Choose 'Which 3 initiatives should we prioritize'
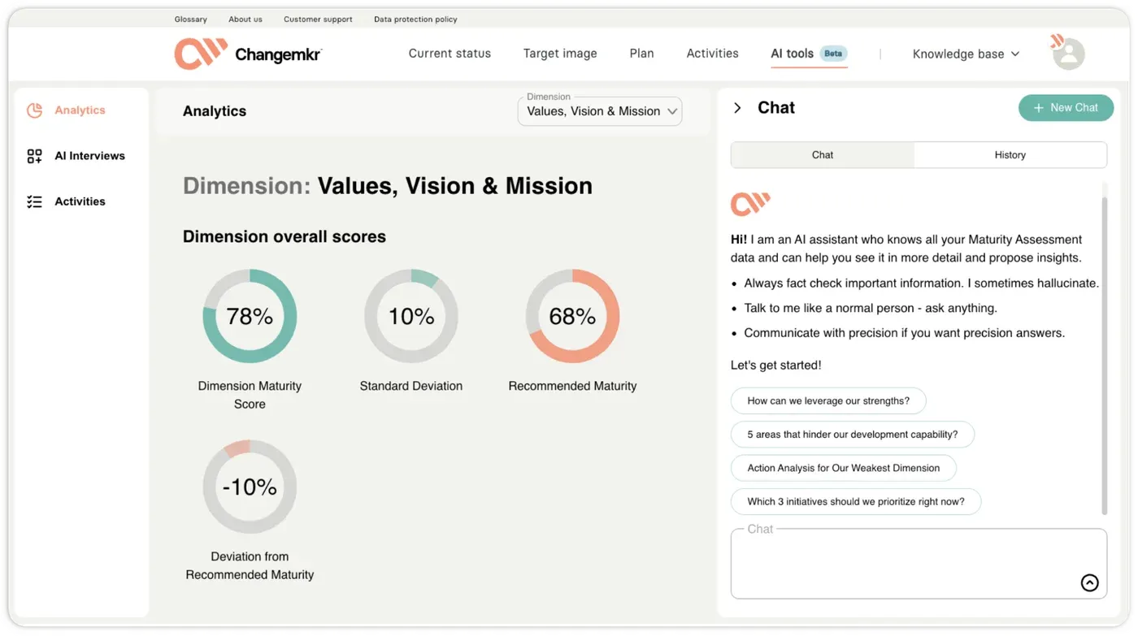Viewport: 1138px width, 636px height. (x=856, y=502)
